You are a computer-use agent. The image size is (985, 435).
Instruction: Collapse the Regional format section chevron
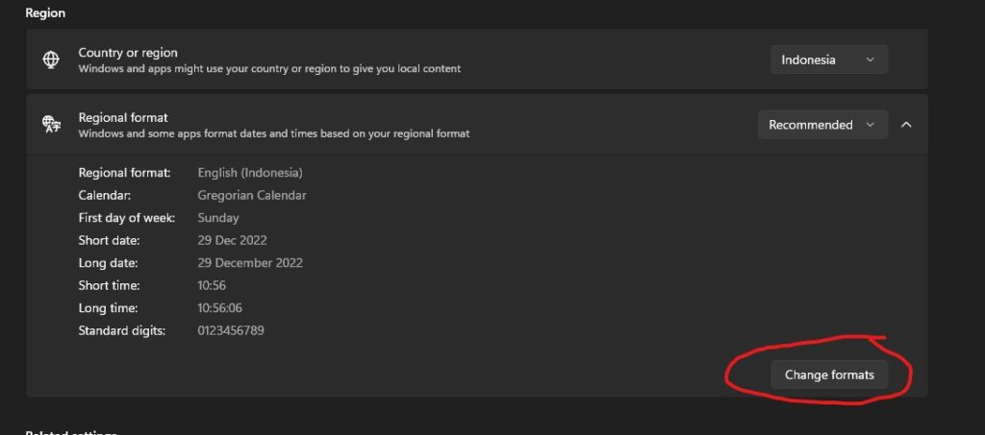pos(906,125)
